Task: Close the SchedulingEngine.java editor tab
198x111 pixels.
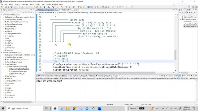Action: click(x=56, y=10)
